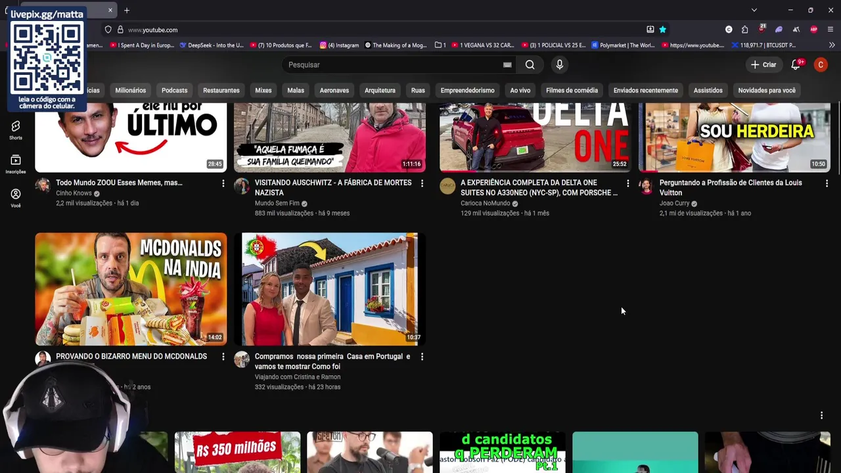Play the McDonalds na India thumbnail

click(x=131, y=289)
